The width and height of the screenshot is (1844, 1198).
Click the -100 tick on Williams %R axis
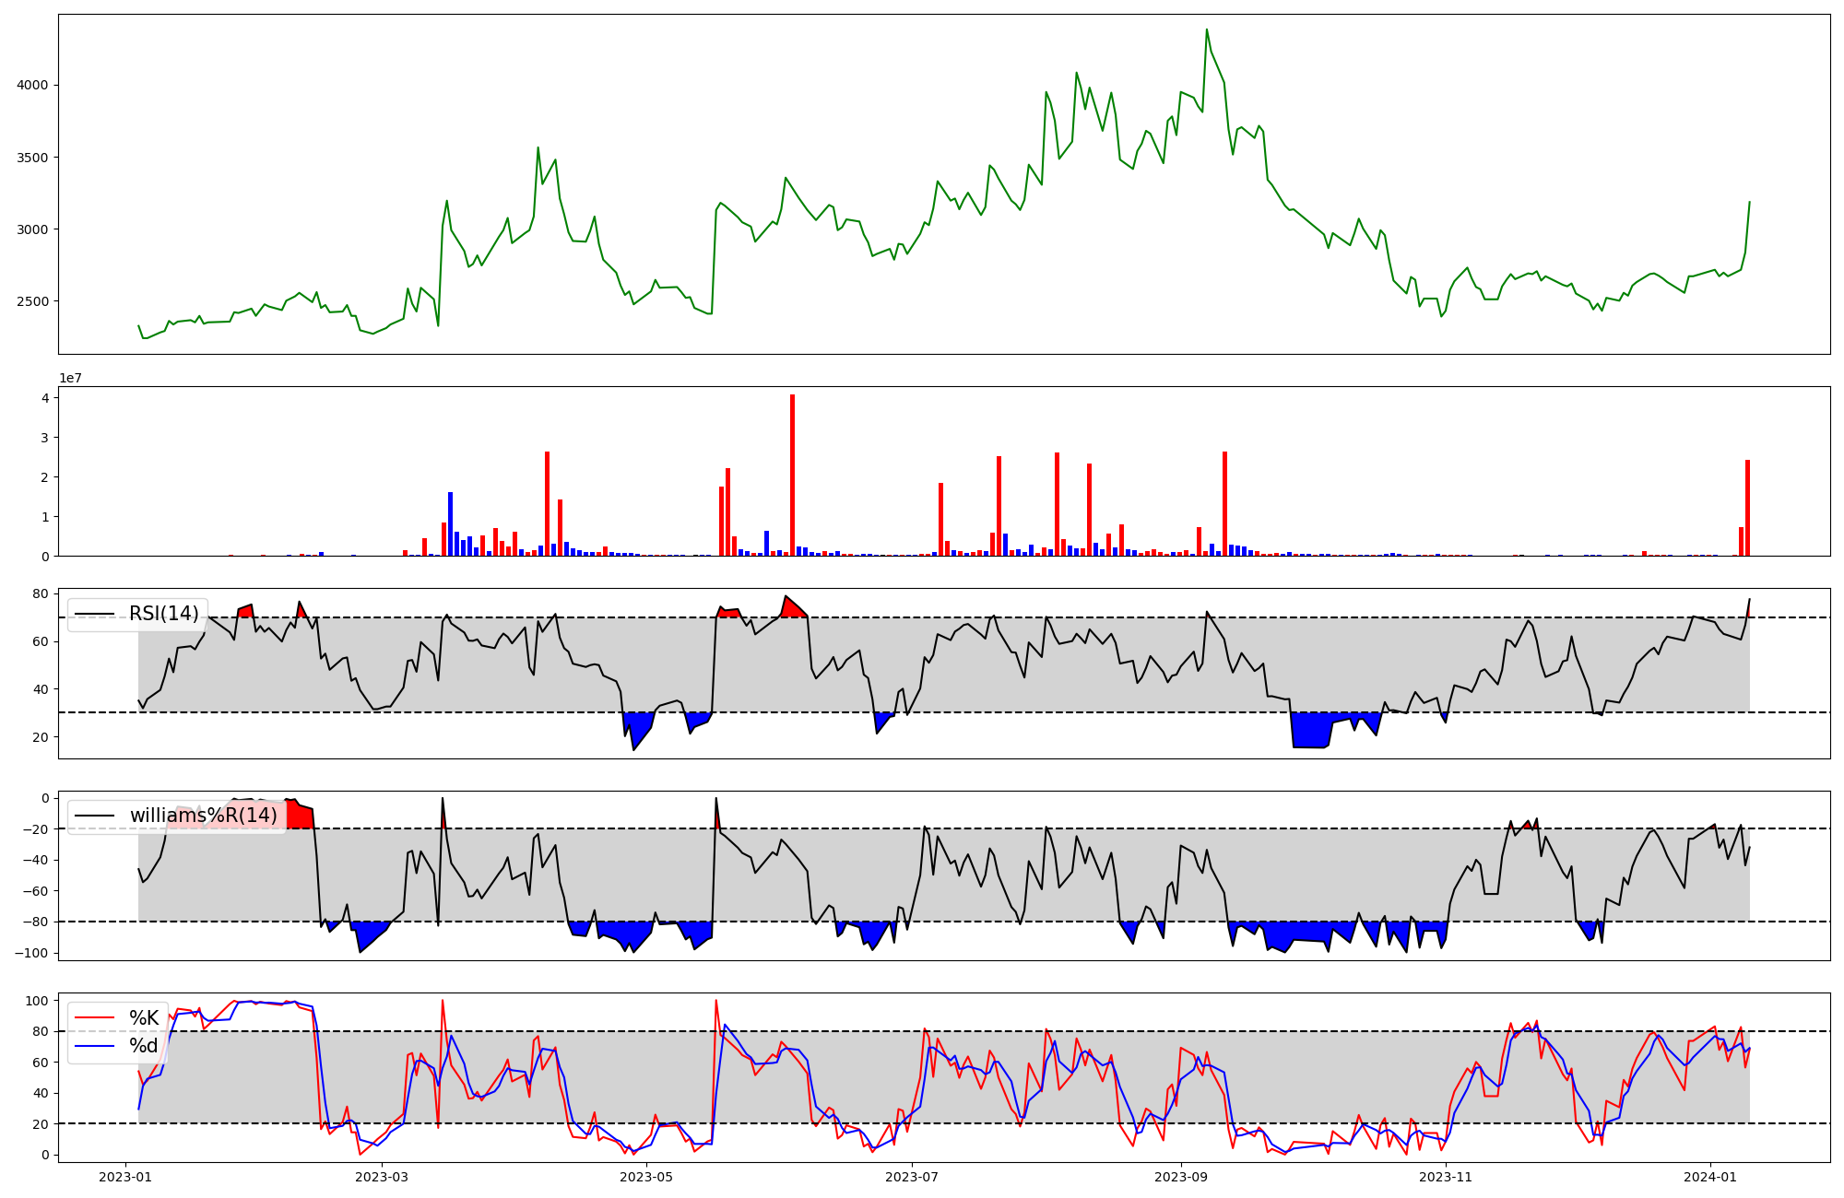(33, 953)
